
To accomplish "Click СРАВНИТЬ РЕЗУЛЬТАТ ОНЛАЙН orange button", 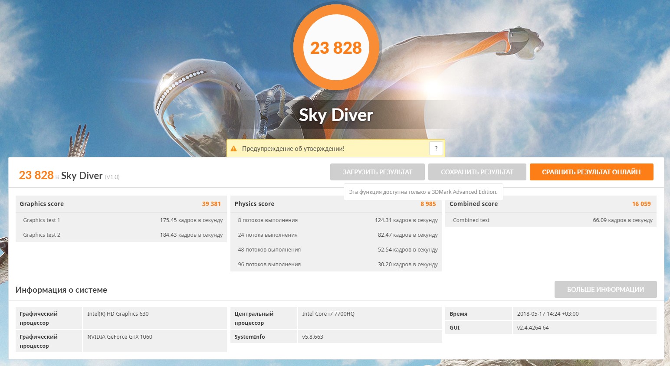I will [x=591, y=172].
